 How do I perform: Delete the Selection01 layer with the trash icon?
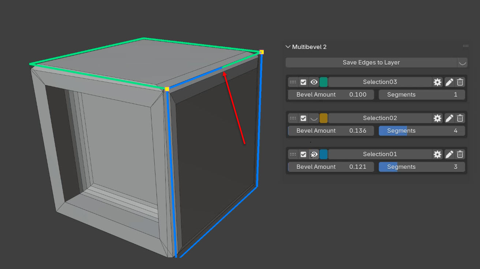click(x=460, y=154)
